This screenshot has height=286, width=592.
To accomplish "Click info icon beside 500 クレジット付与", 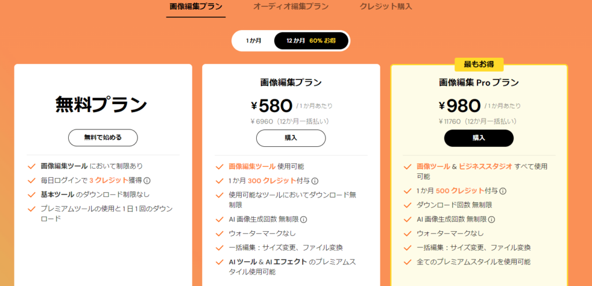I will pyautogui.click(x=502, y=191).
